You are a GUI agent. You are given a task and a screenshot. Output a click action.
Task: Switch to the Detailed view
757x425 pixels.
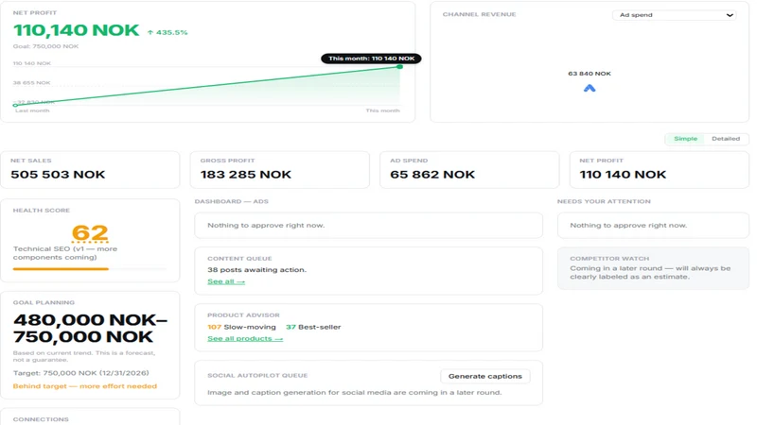(725, 139)
